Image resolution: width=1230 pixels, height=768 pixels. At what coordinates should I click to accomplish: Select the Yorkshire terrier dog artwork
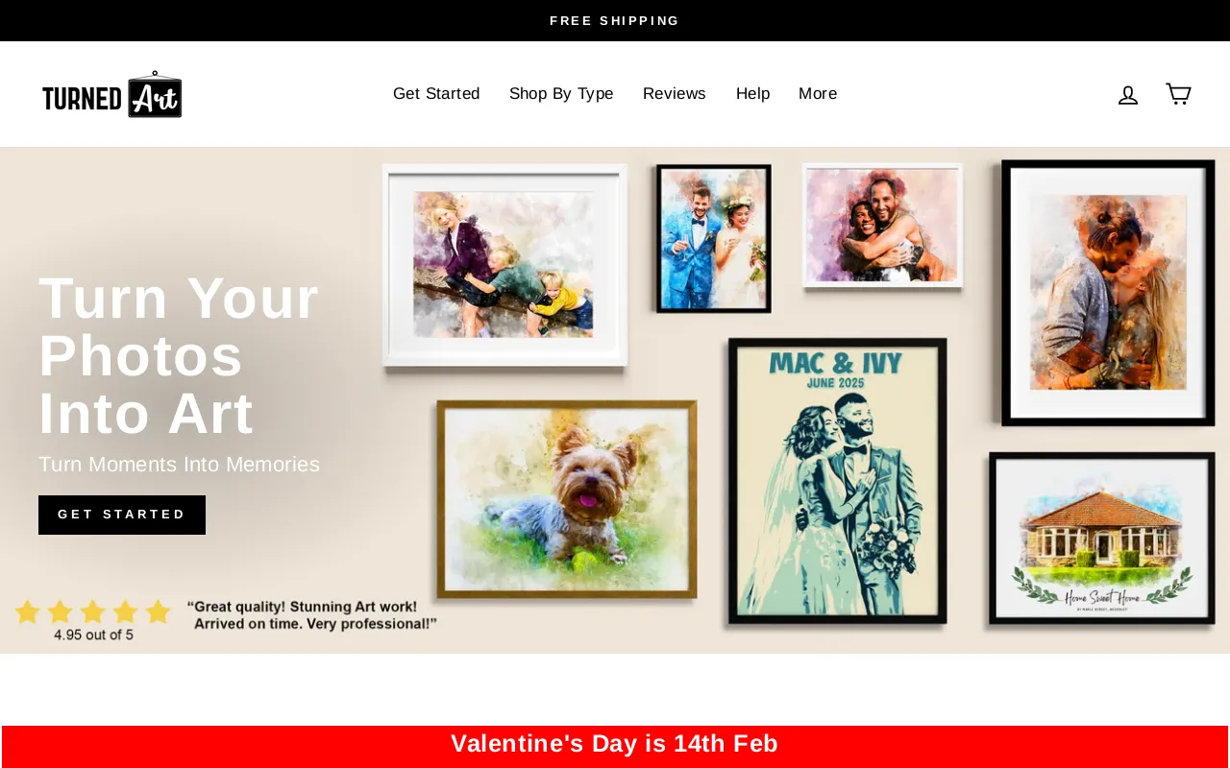pyautogui.click(x=567, y=499)
